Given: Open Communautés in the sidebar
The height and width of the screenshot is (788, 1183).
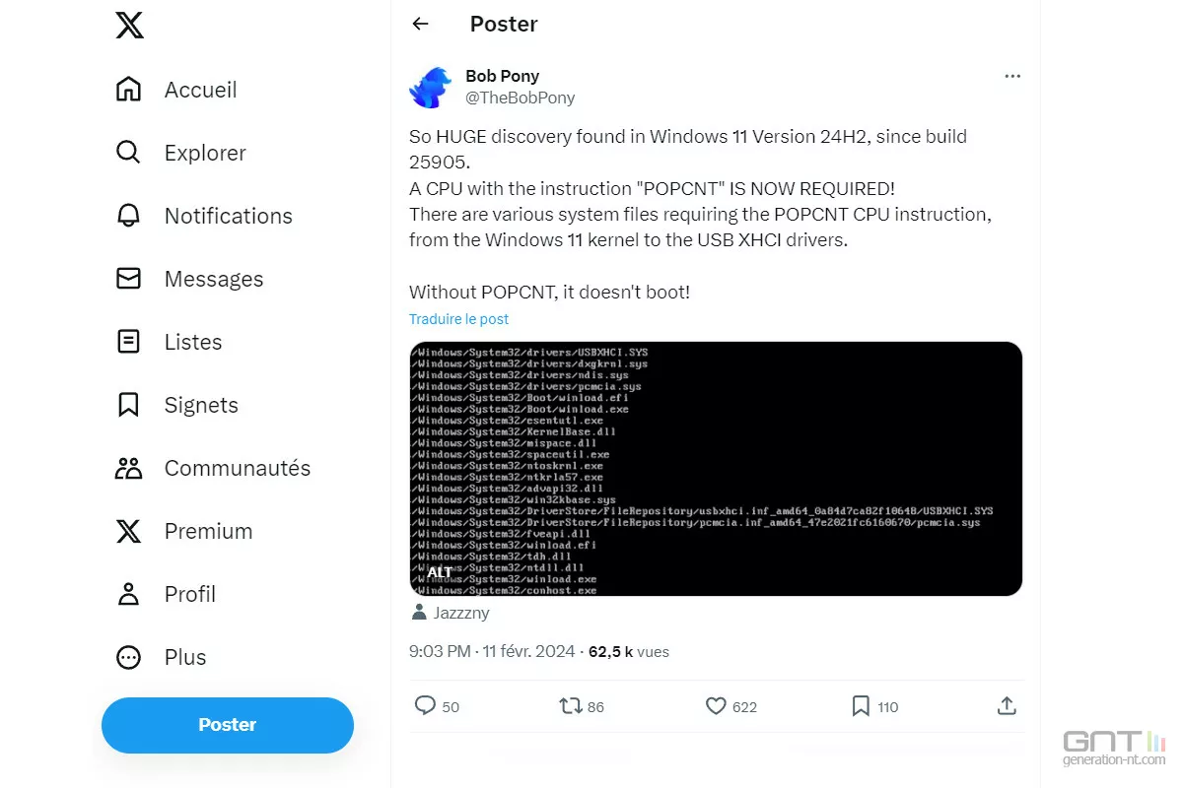Looking at the screenshot, I should click(x=213, y=468).
